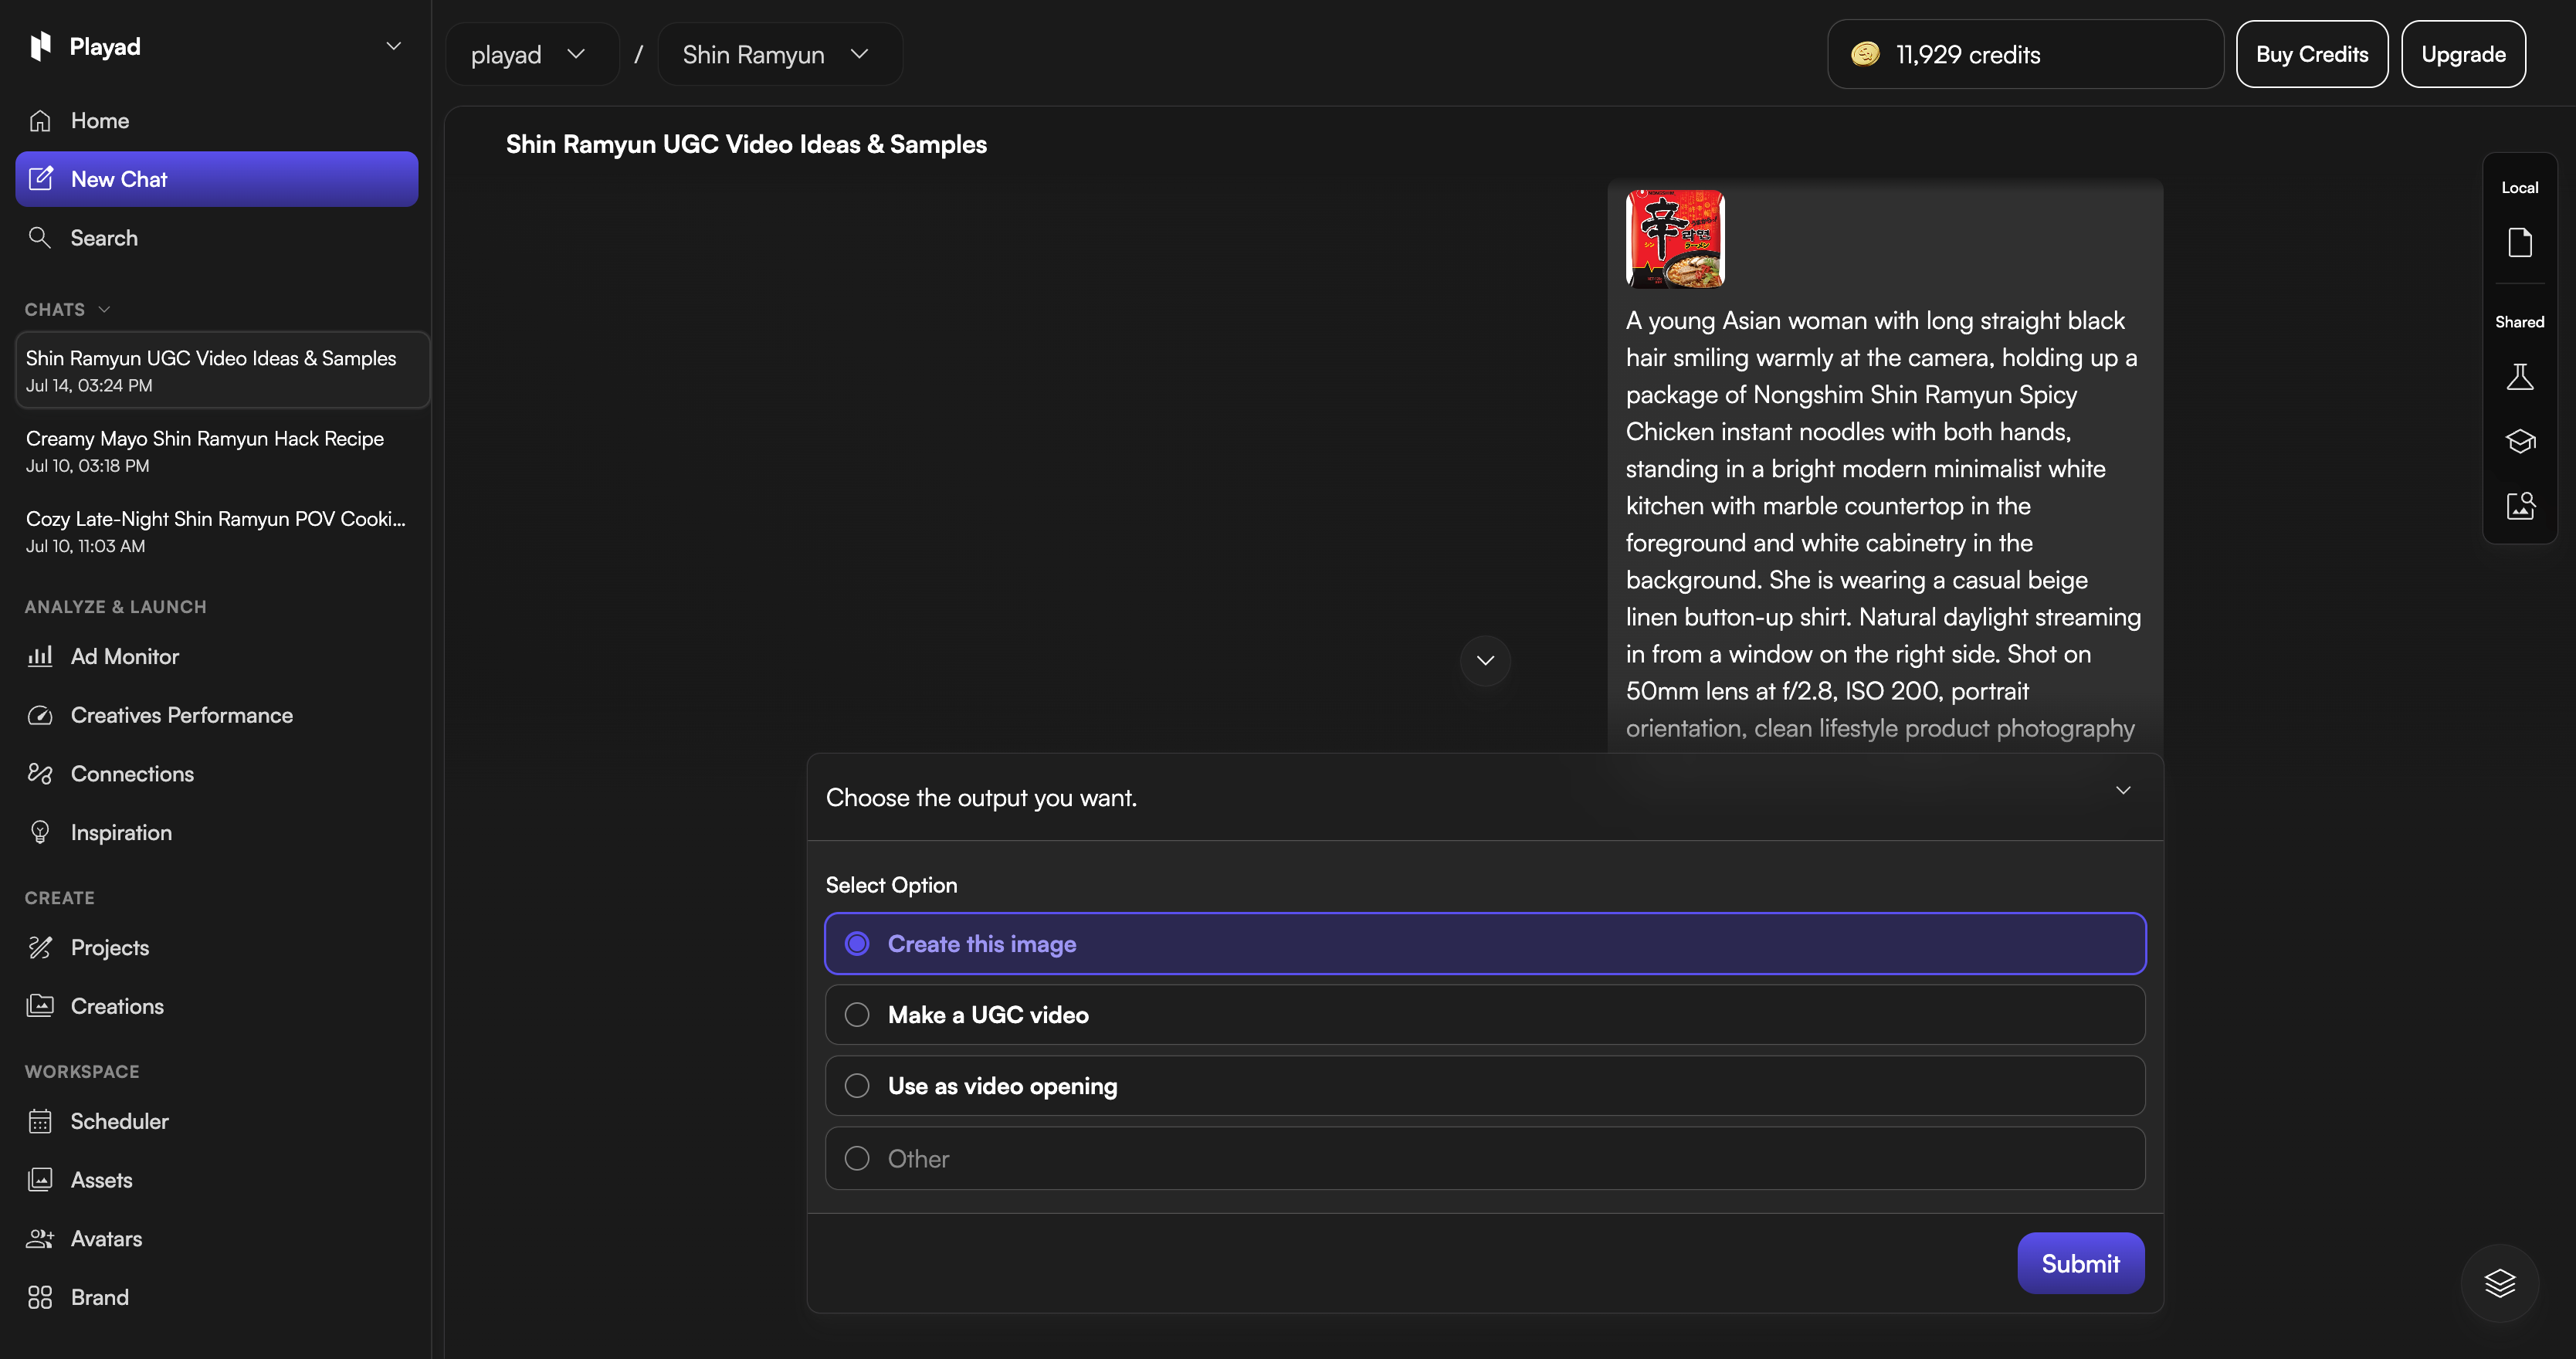Open Creatives Performance page
Image resolution: width=2576 pixels, height=1359 pixels.
(x=216, y=715)
